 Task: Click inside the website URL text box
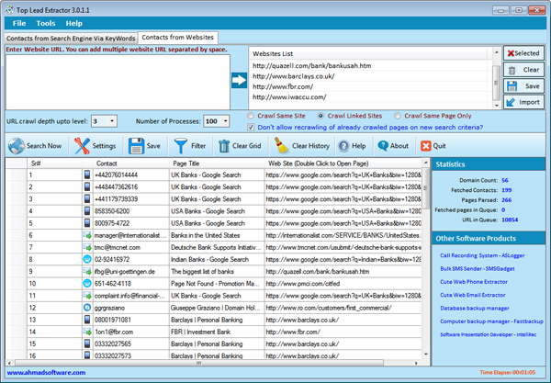pyautogui.click(x=115, y=83)
